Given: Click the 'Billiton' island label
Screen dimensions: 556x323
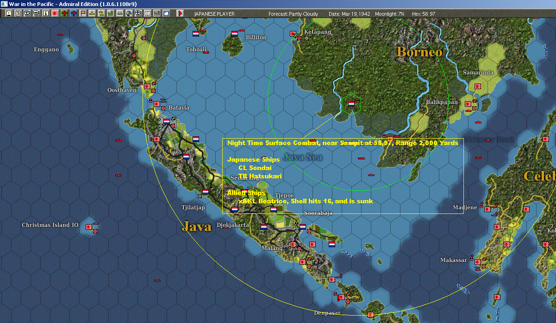Looking at the screenshot, I should (256, 37).
